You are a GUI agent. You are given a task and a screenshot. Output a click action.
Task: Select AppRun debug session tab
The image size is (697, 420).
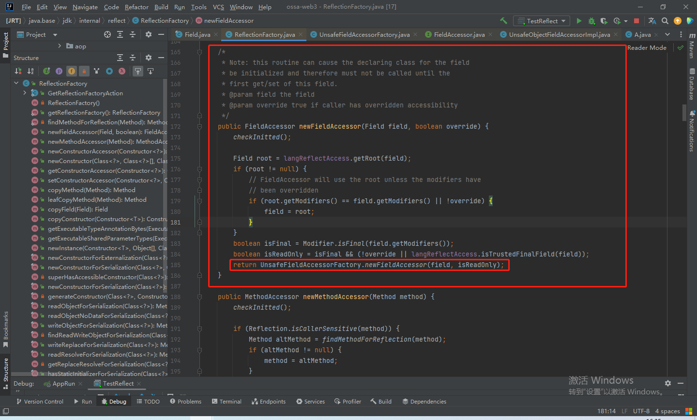tap(63, 383)
